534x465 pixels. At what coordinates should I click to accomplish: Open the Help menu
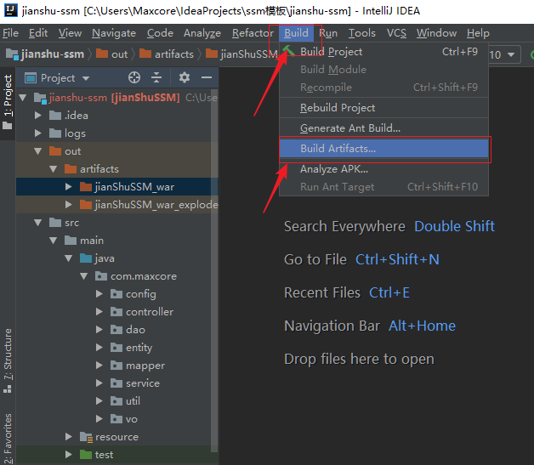point(478,33)
